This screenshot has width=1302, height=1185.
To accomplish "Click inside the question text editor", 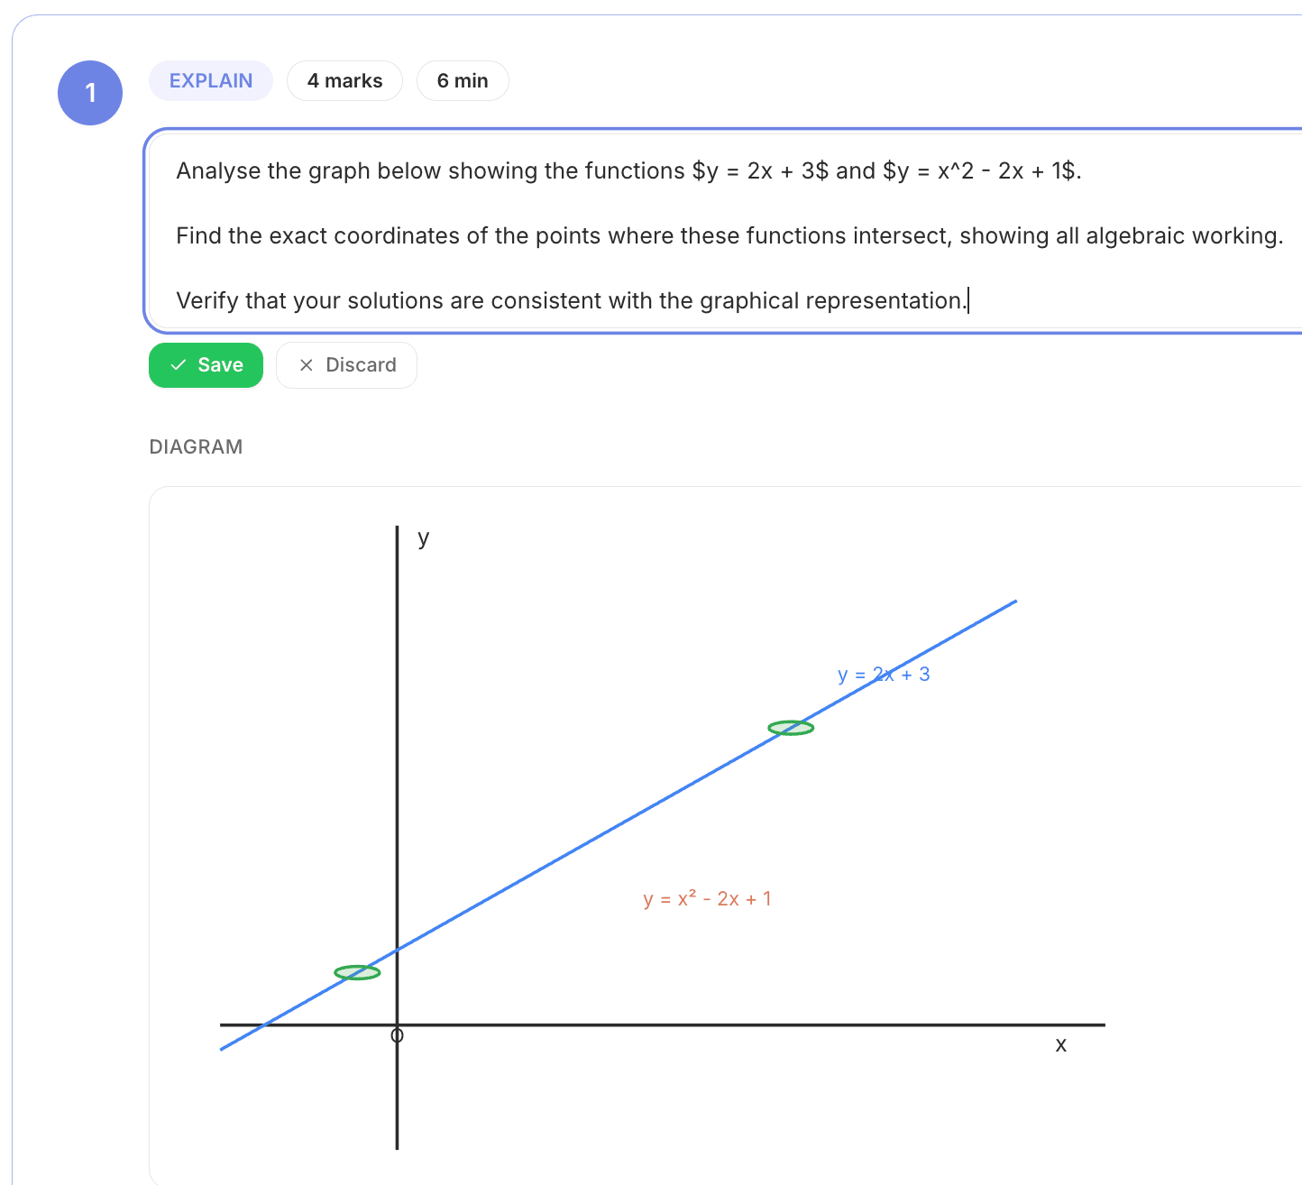I will click(x=723, y=232).
